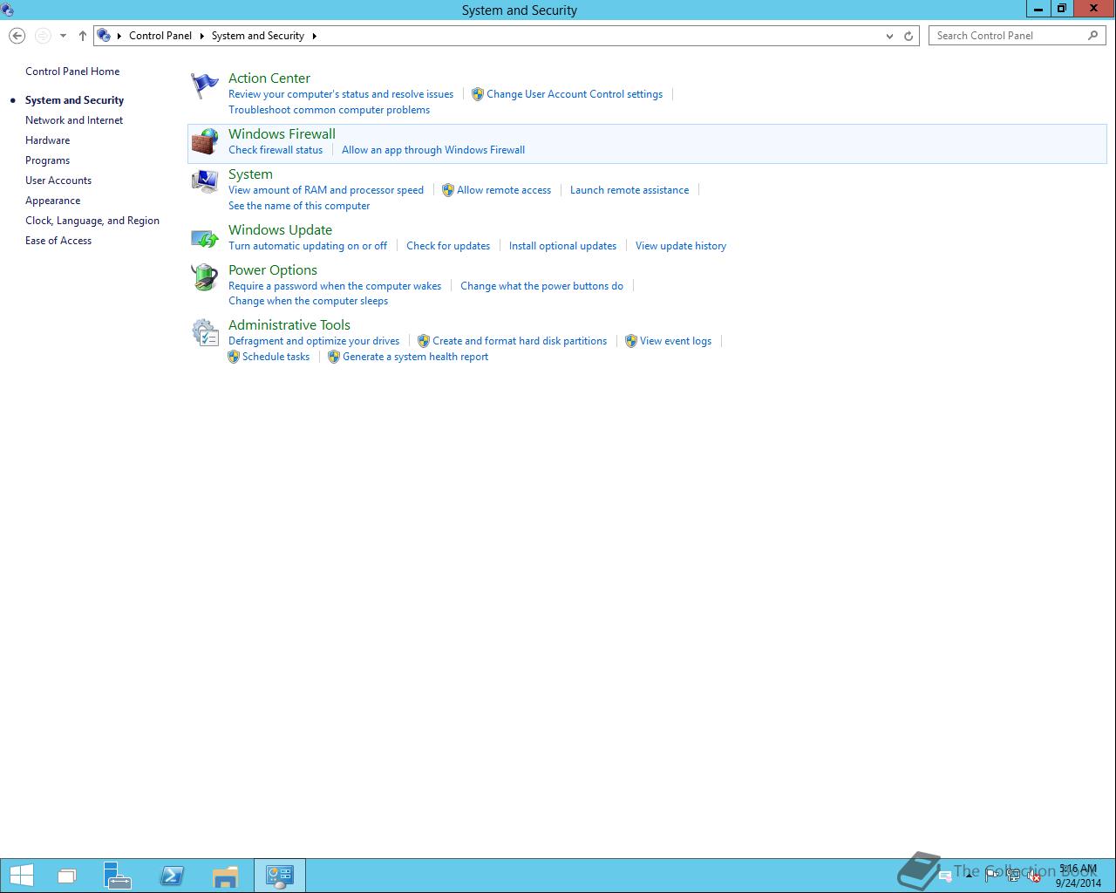Open Clock, Language, and Region category

[92, 221]
